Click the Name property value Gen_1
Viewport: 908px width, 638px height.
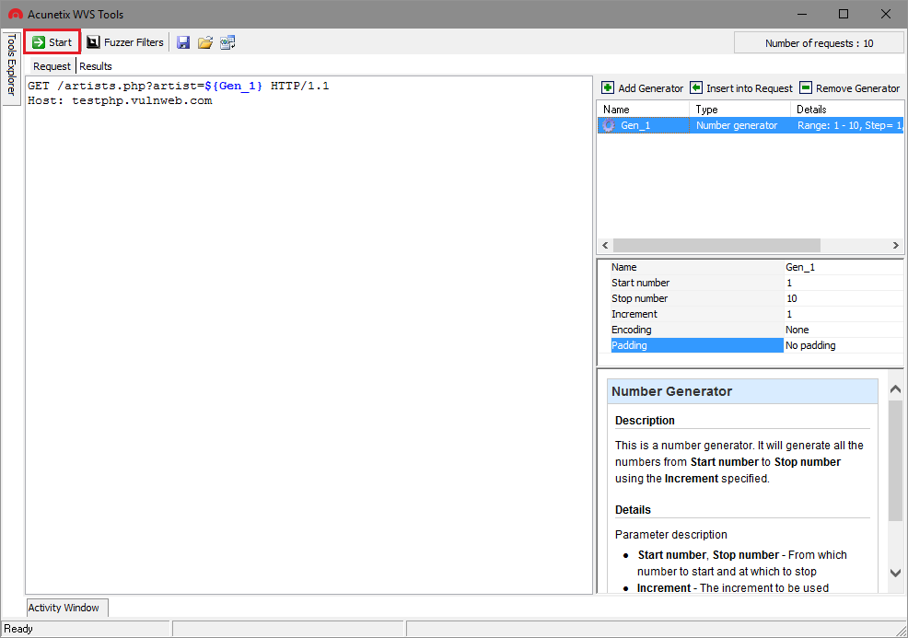pos(844,267)
